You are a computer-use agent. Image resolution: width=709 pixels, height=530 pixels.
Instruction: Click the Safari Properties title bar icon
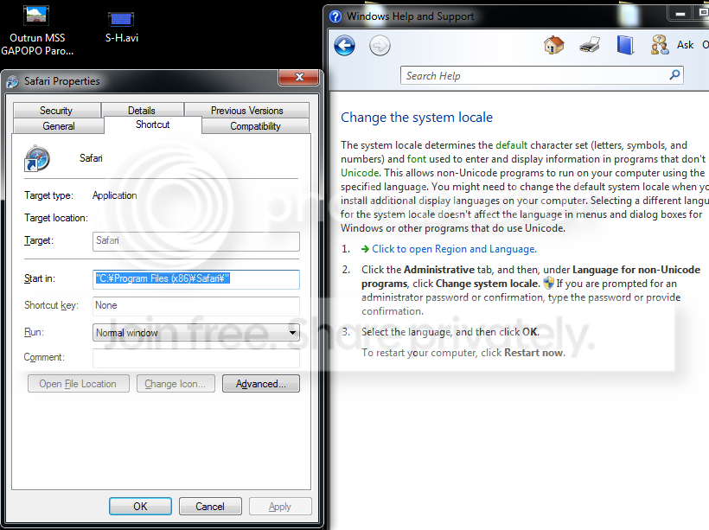(x=13, y=81)
